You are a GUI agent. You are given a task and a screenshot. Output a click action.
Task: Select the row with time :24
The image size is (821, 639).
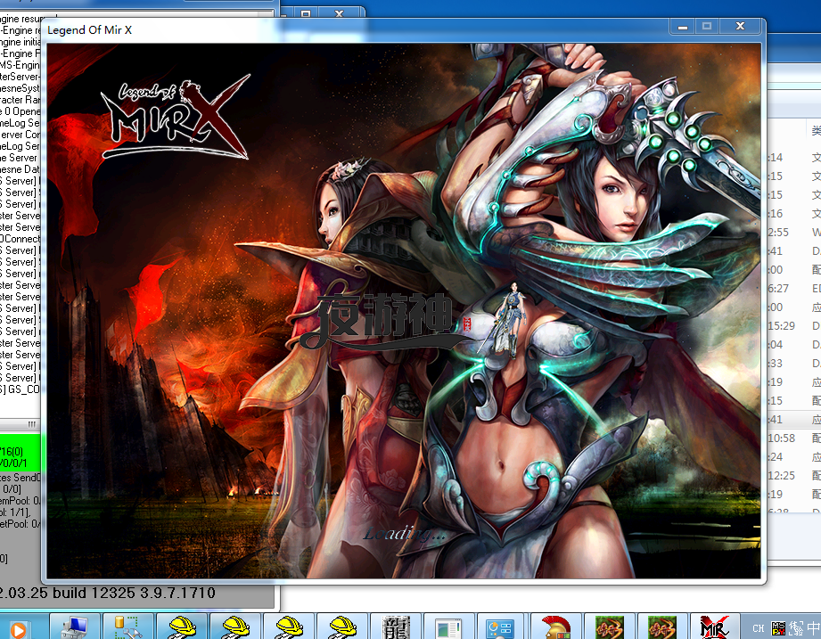pyautogui.click(x=793, y=457)
